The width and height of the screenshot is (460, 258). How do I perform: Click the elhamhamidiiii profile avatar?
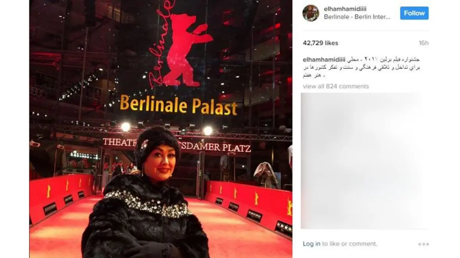pos(310,13)
